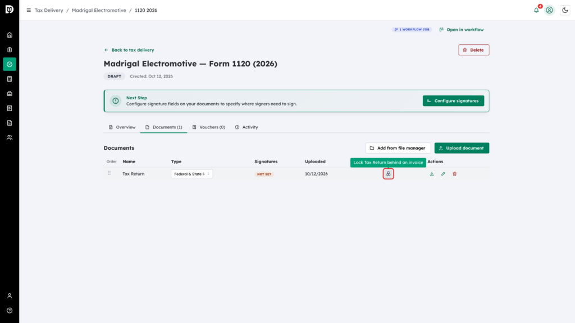Open the documents sidebar icon
575x323 pixels.
pyautogui.click(x=10, y=123)
